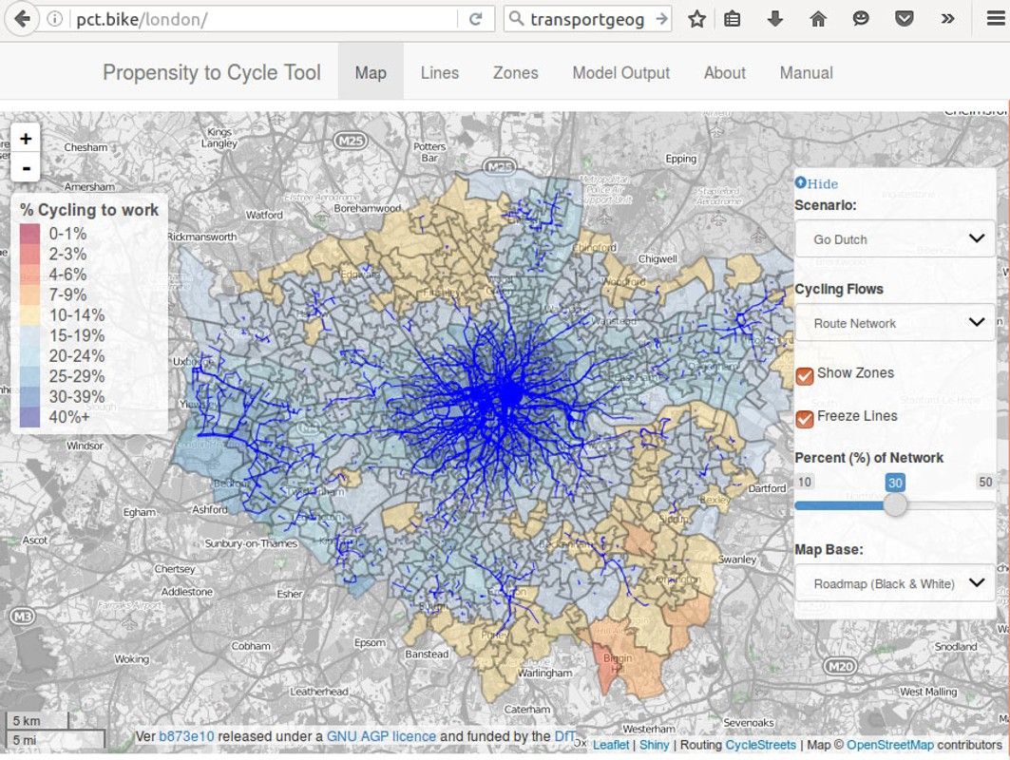Toggle the Freeze Lines checkbox

coord(805,419)
